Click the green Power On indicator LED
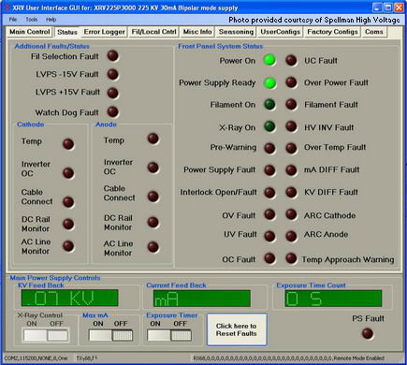Viewport: 407px width, 365px height. point(269,60)
